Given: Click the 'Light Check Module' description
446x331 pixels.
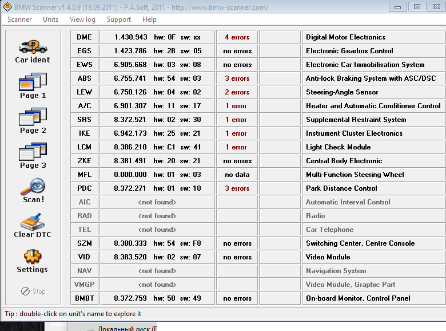Looking at the screenshot, I should tap(338, 147).
